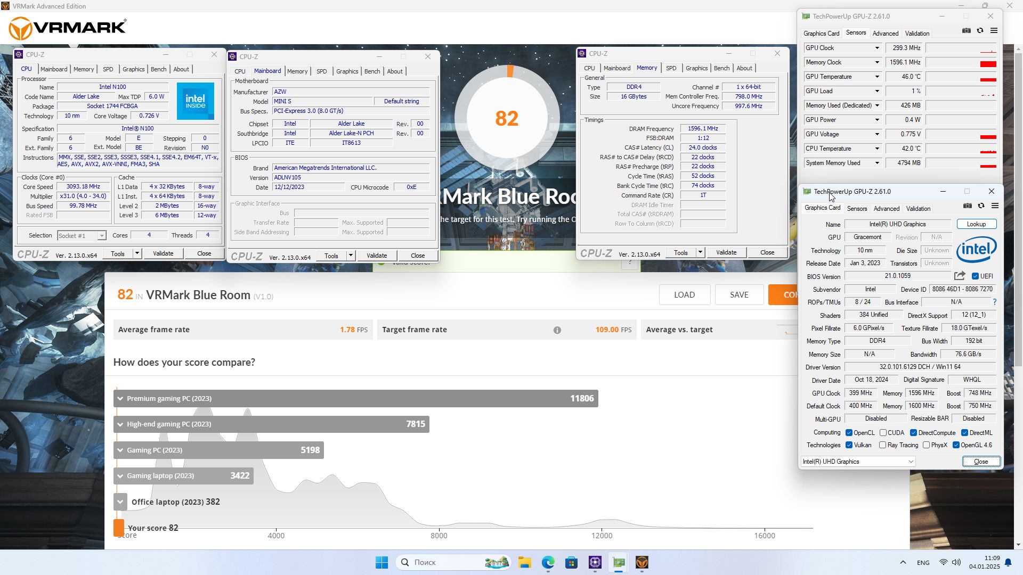Show hidden system tray icons

[x=903, y=562]
